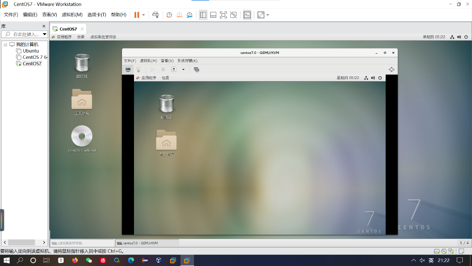Click the library scrollbar's right arrow
This screenshot has height=266, width=472.
pos(44,242)
